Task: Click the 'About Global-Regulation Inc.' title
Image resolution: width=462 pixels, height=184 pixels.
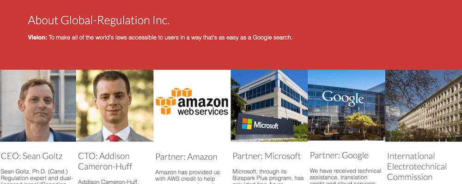Action: pyautogui.click(x=99, y=20)
